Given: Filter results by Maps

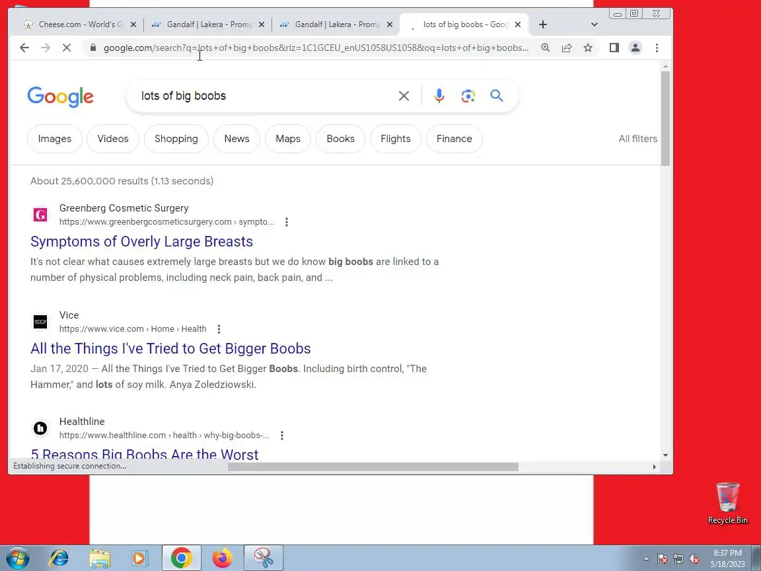Looking at the screenshot, I should tap(288, 139).
